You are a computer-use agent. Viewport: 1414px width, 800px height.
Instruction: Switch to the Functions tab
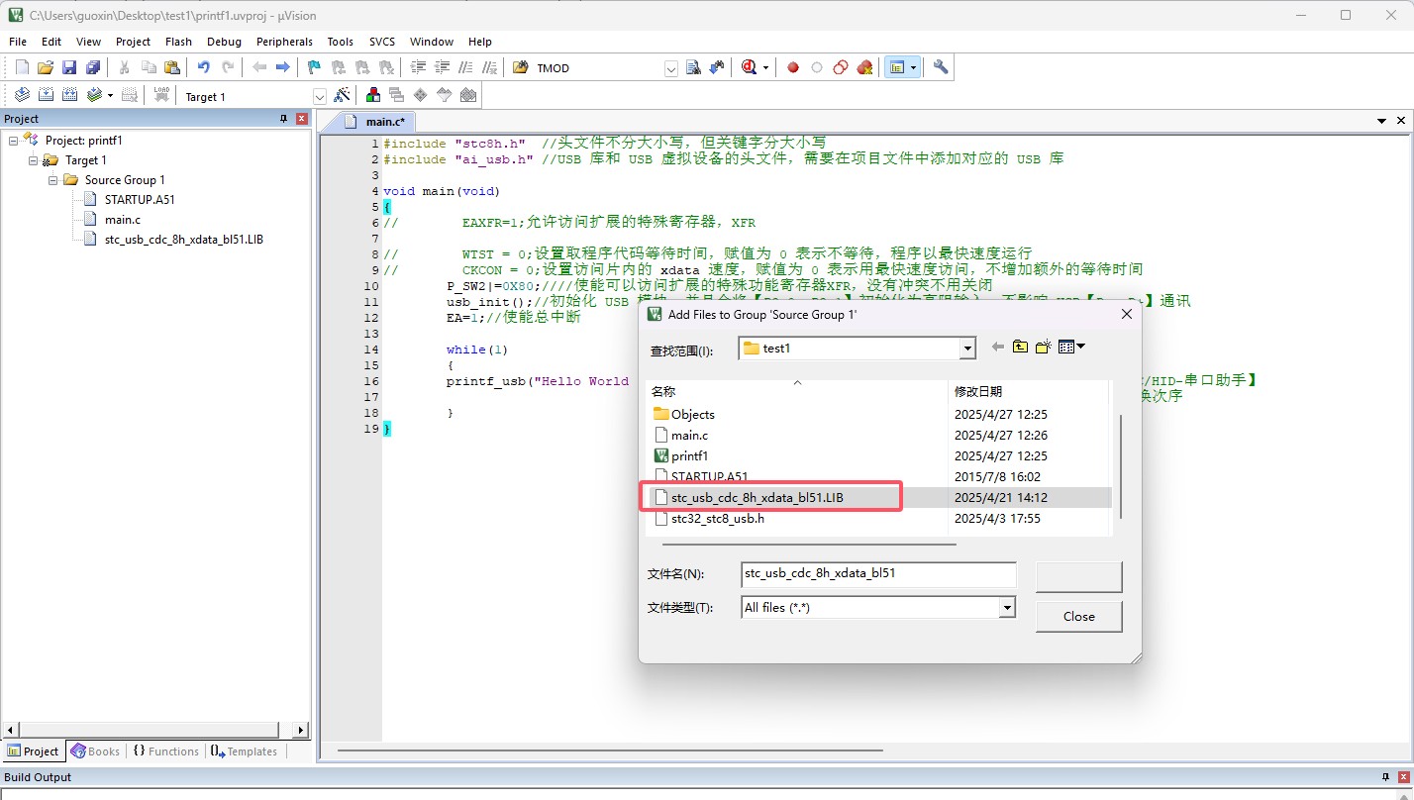[165, 751]
